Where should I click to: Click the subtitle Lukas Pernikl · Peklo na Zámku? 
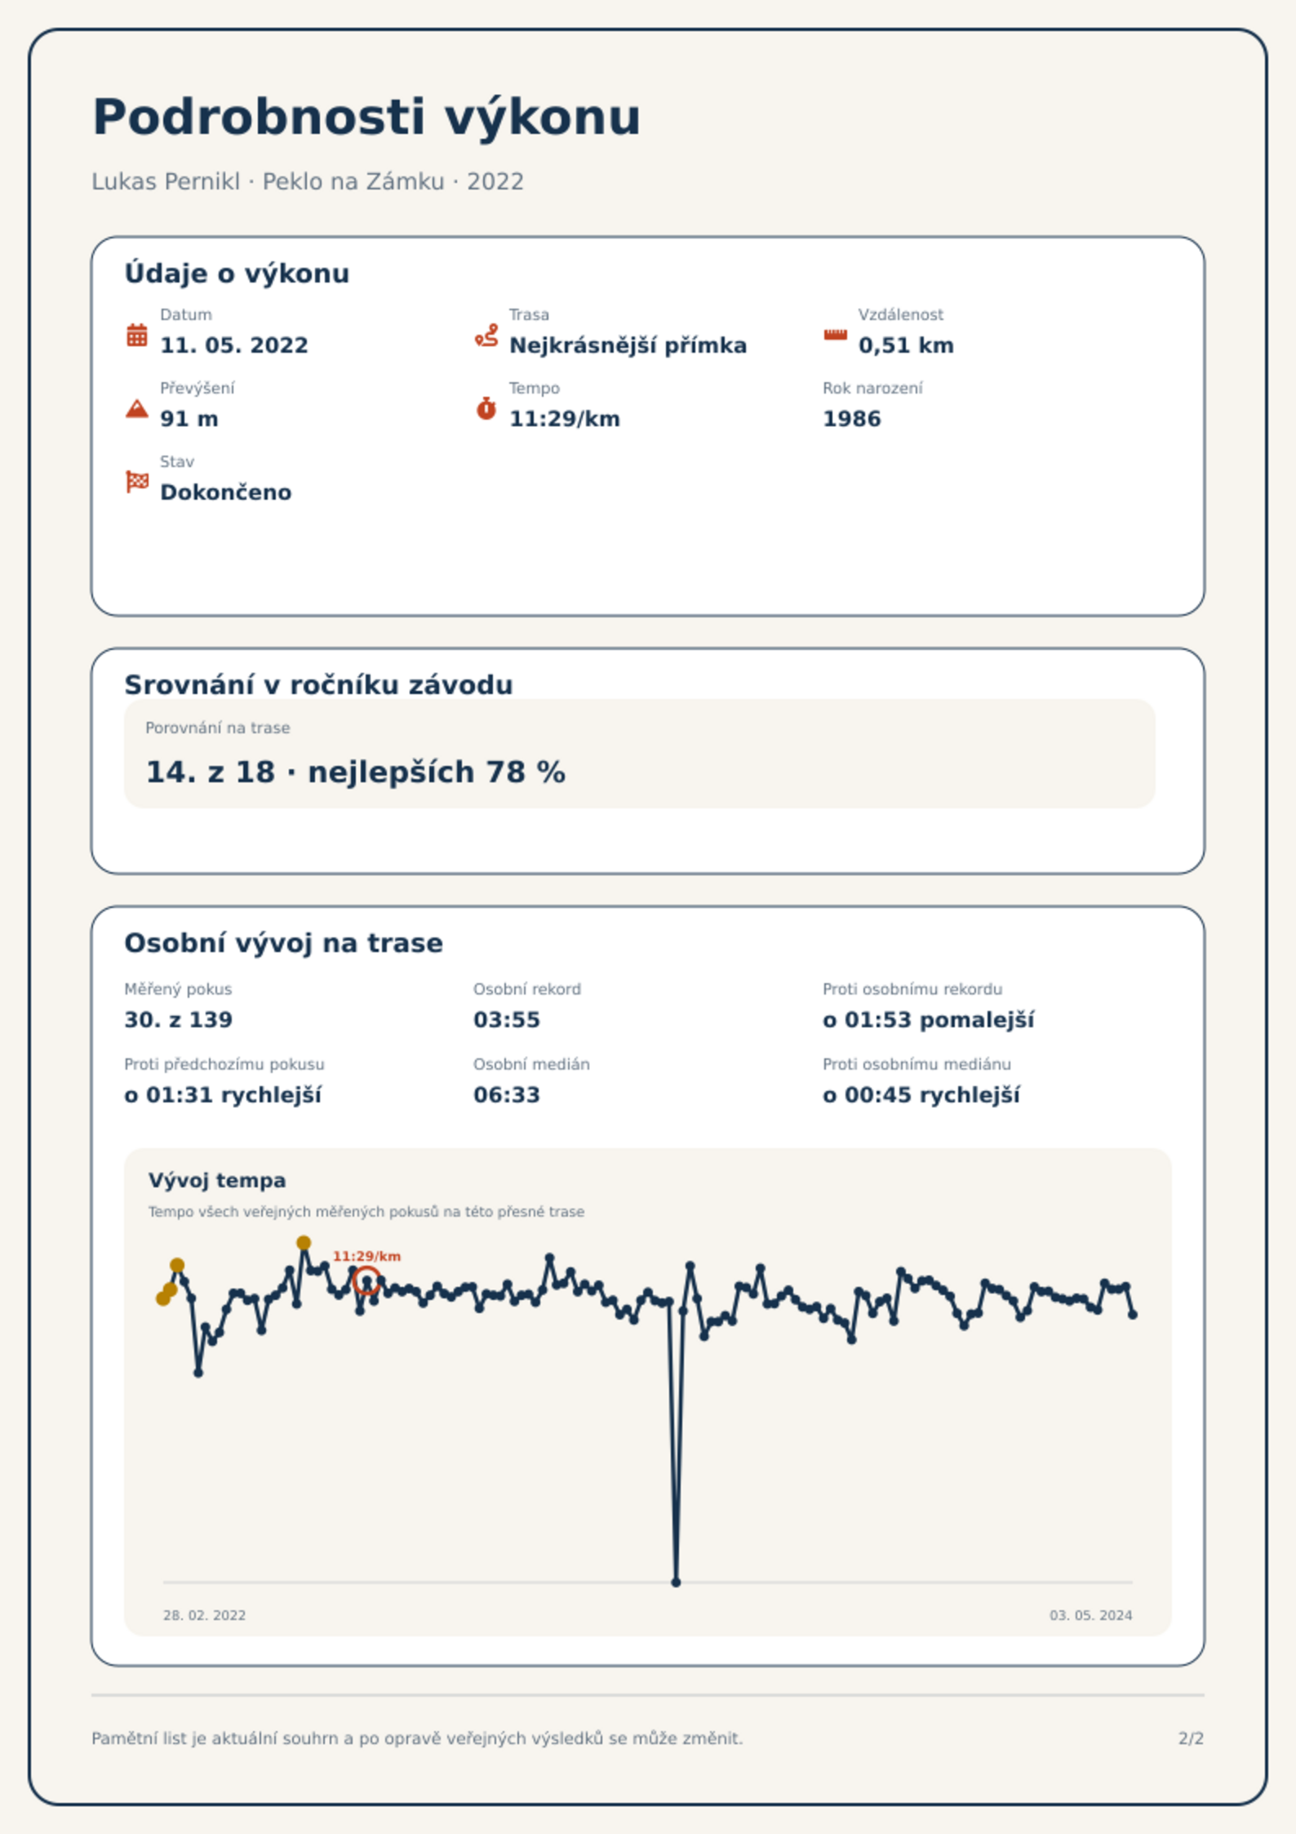pyautogui.click(x=268, y=181)
